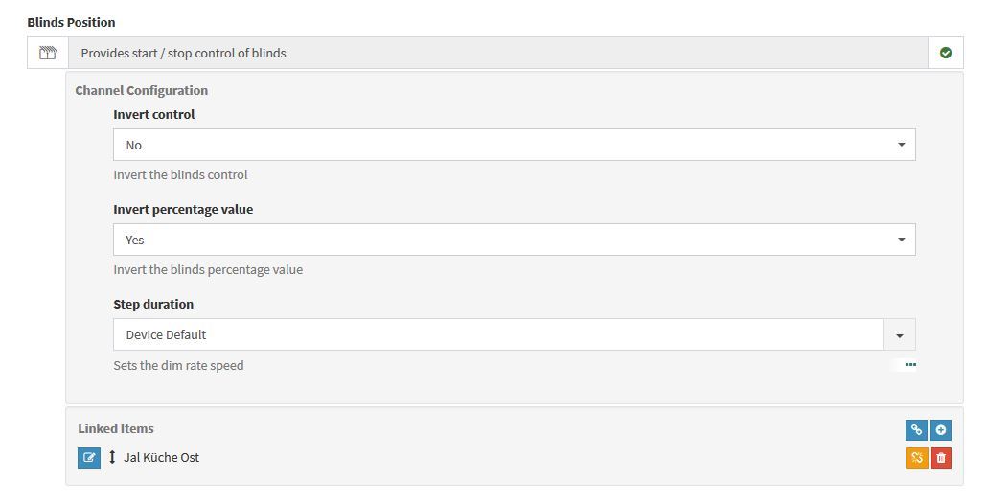Click the green checkmark status icon

tap(946, 54)
